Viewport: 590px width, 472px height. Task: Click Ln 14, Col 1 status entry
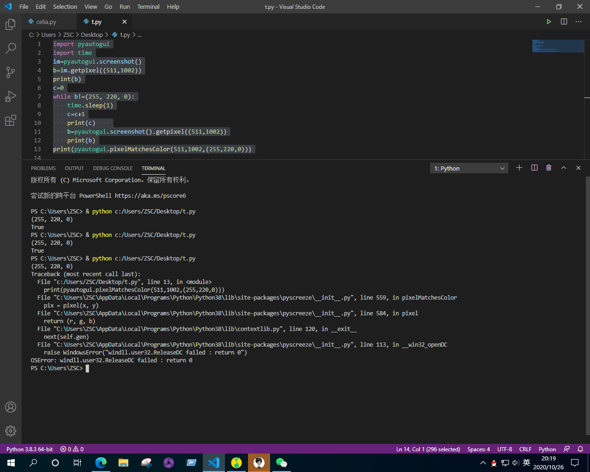point(428,449)
